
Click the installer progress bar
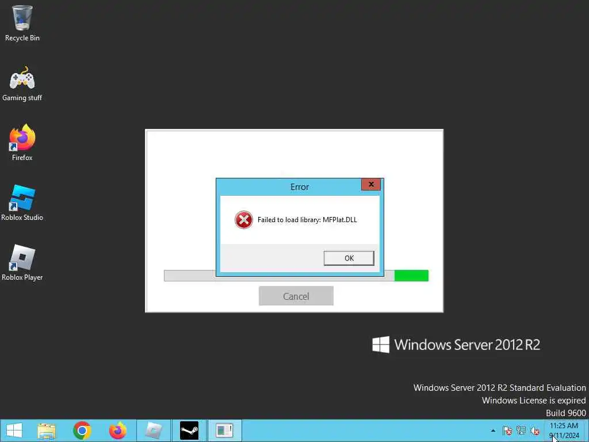(296, 276)
